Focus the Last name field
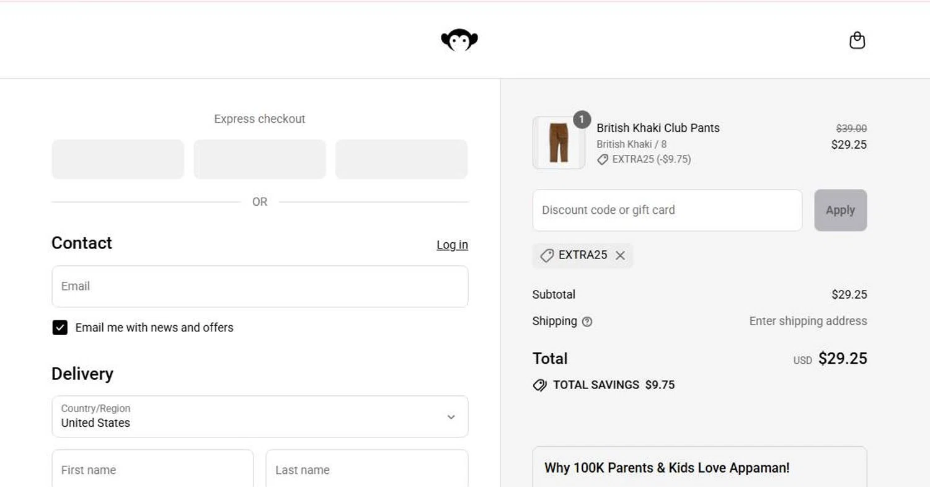This screenshot has width=930, height=487. coord(367,470)
